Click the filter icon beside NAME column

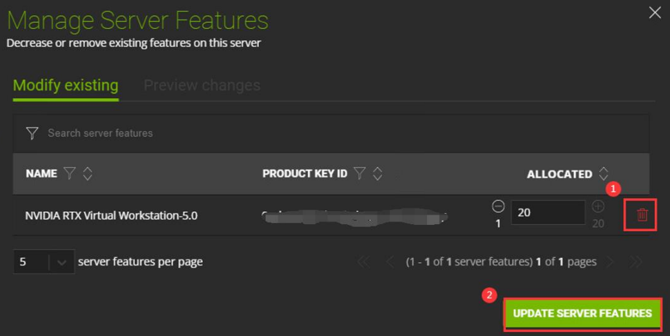coord(70,174)
